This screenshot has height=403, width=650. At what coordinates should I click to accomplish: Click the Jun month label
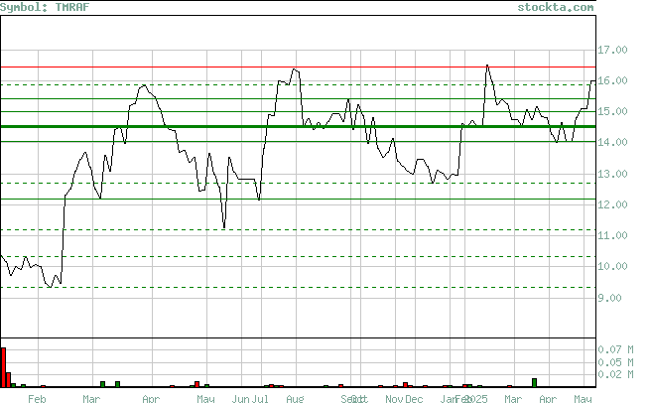pyautogui.click(x=240, y=398)
